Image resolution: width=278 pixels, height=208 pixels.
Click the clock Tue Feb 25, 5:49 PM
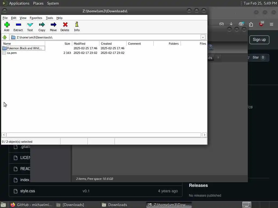pos(260,3)
